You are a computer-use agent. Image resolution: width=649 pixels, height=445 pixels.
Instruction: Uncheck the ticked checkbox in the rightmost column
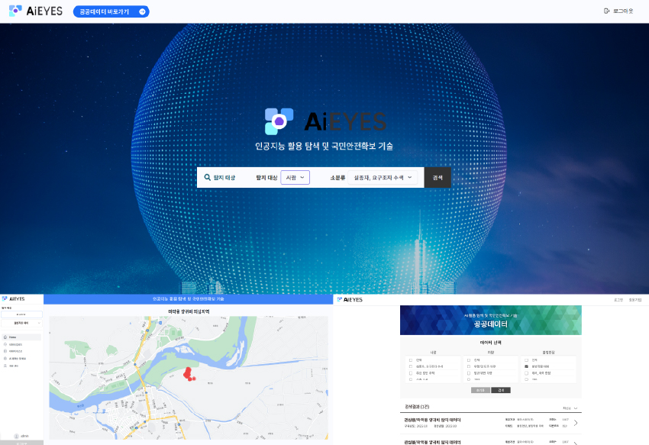point(527,366)
